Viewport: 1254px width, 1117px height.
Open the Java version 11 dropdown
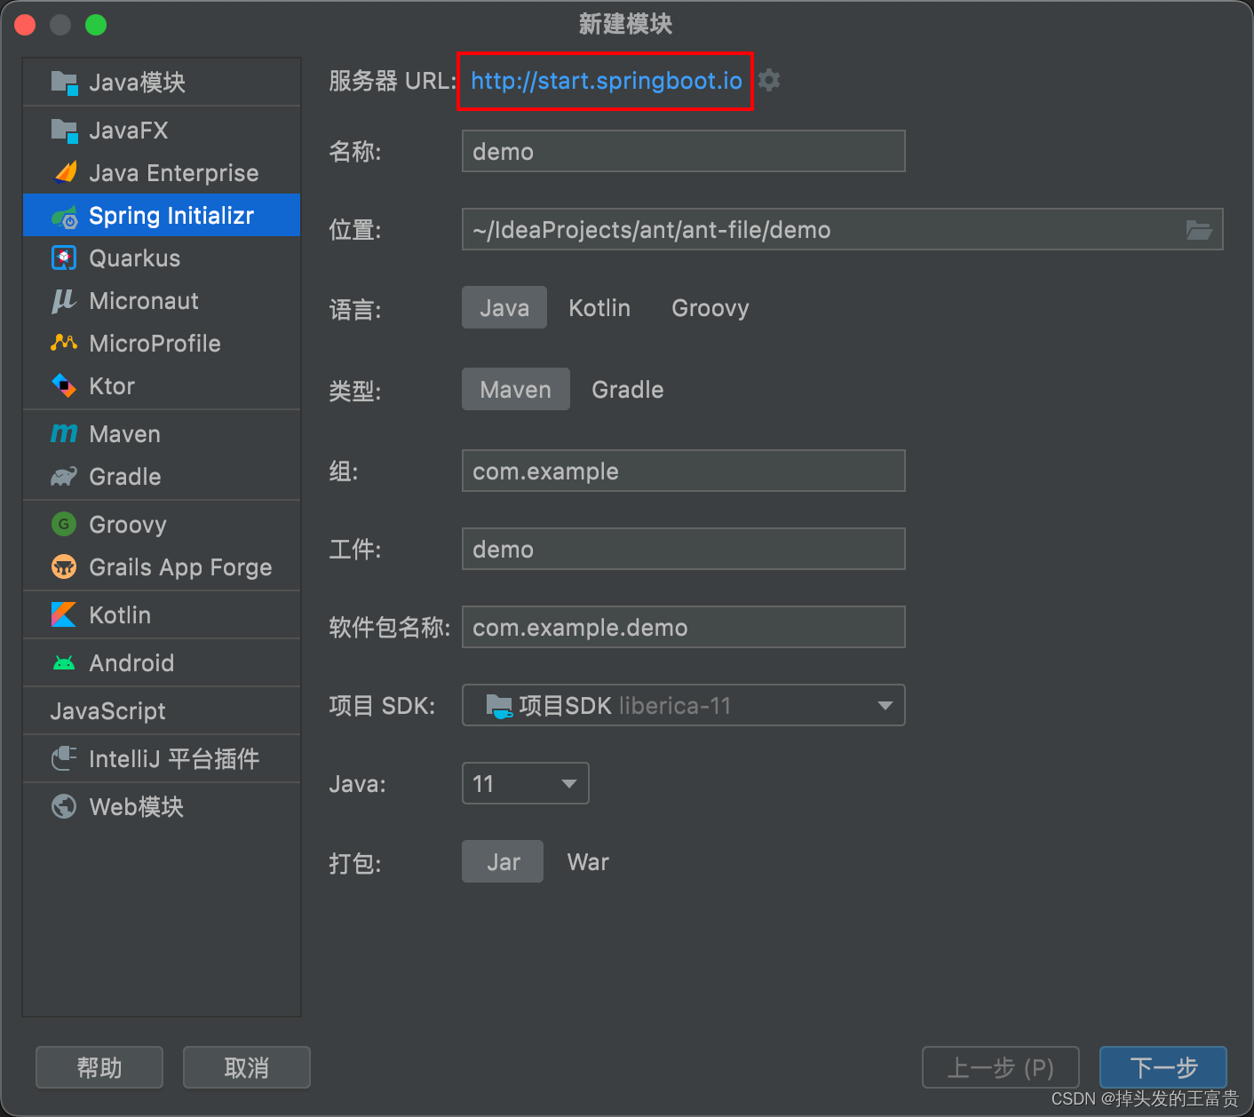[x=526, y=783]
